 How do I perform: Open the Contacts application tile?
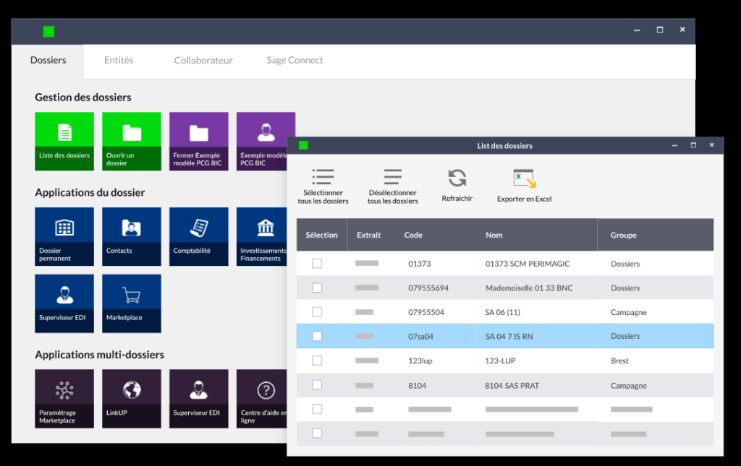pyautogui.click(x=132, y=236)
